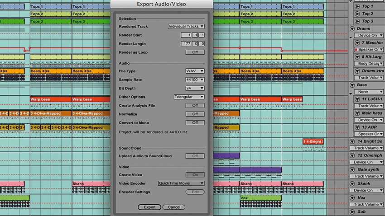Toggle Render as Loop off button

195,52
